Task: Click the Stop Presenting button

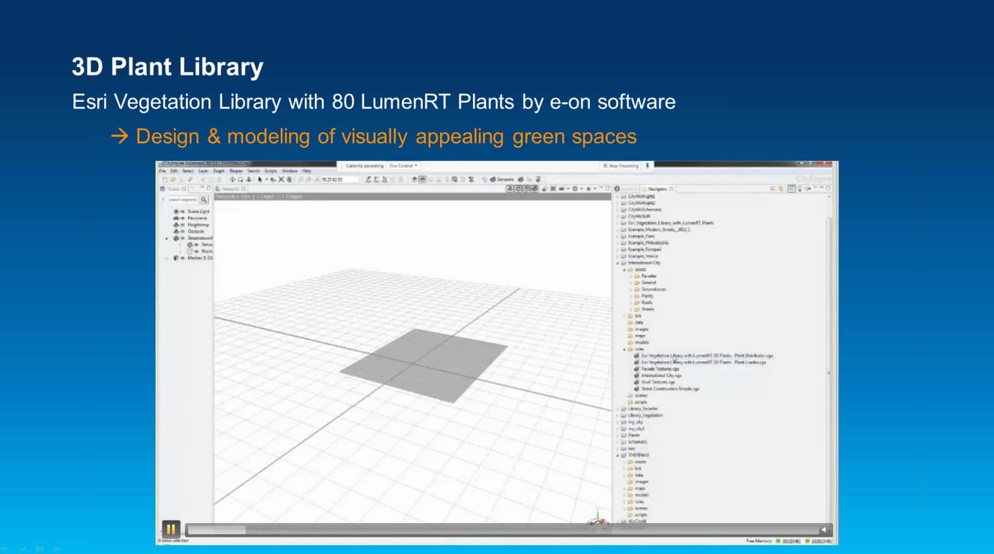Action: 620,166
